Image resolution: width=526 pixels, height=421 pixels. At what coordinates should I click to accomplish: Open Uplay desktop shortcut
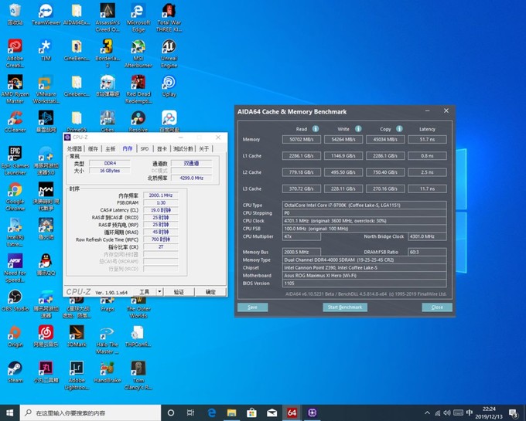tap(169, 86)
